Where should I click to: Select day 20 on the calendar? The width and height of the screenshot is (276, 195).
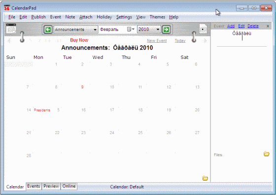tap(197, 110)
